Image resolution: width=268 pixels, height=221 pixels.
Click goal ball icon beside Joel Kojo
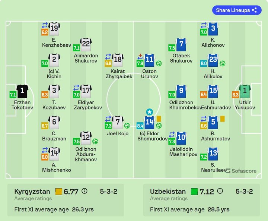tap(127, 126)
